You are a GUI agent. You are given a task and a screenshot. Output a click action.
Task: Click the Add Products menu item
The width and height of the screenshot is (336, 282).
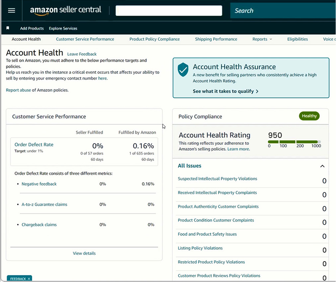click(32, 28)
